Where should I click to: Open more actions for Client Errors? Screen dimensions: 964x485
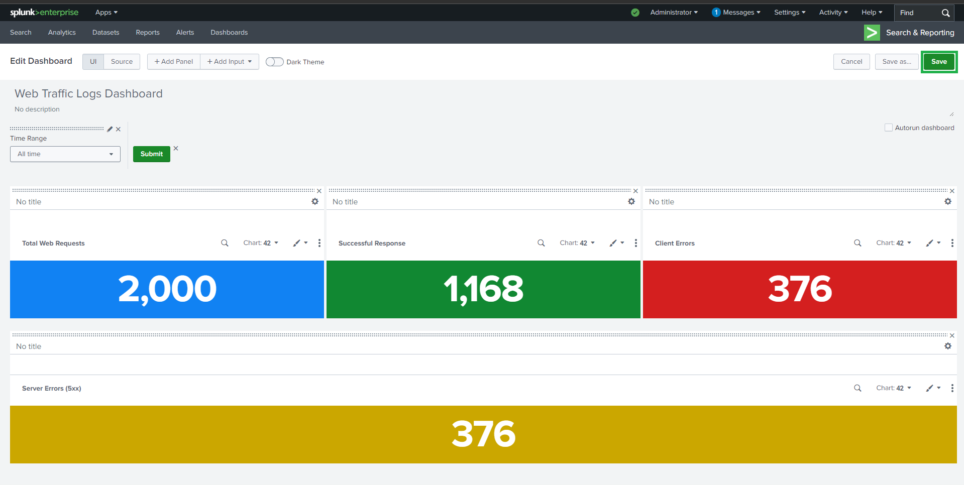point(952,243)
